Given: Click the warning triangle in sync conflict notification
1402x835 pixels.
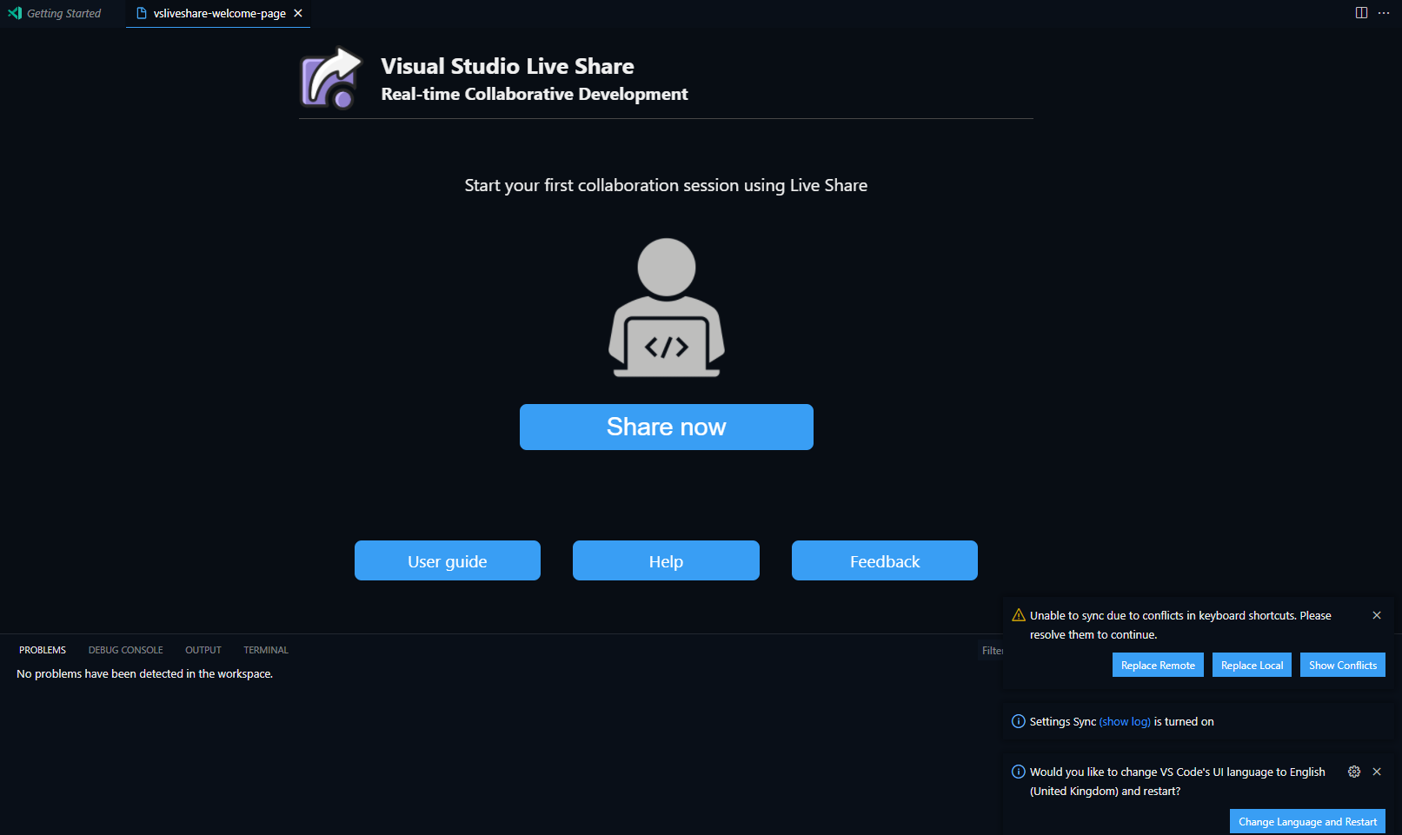Looking at the screenshot, I should point(1018,614).
